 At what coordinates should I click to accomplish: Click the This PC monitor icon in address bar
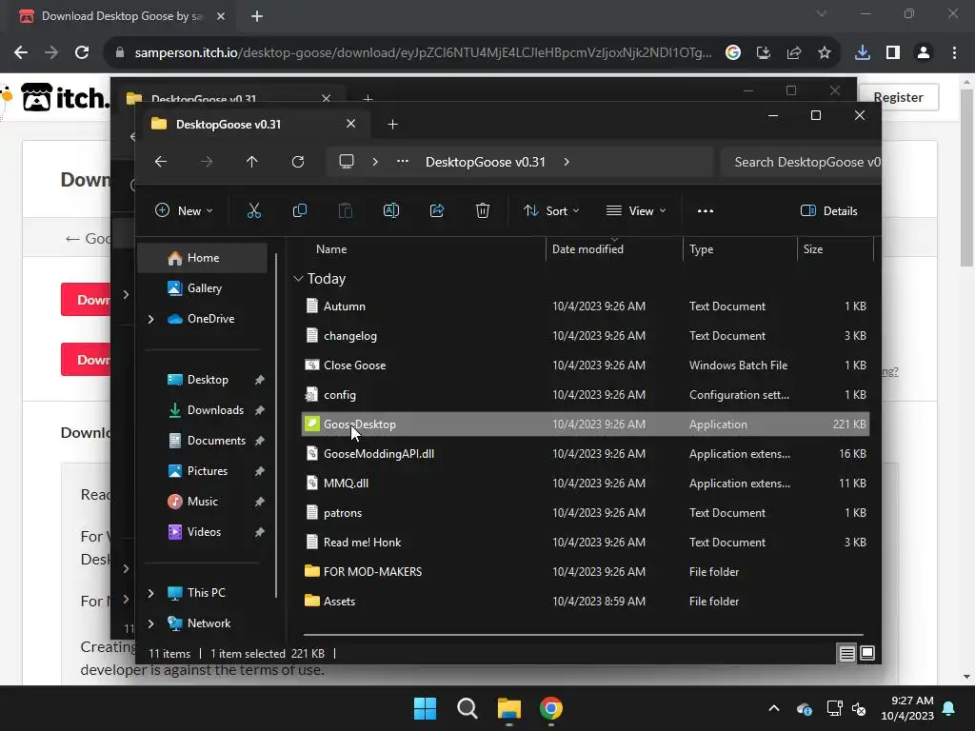click(347, 162)
